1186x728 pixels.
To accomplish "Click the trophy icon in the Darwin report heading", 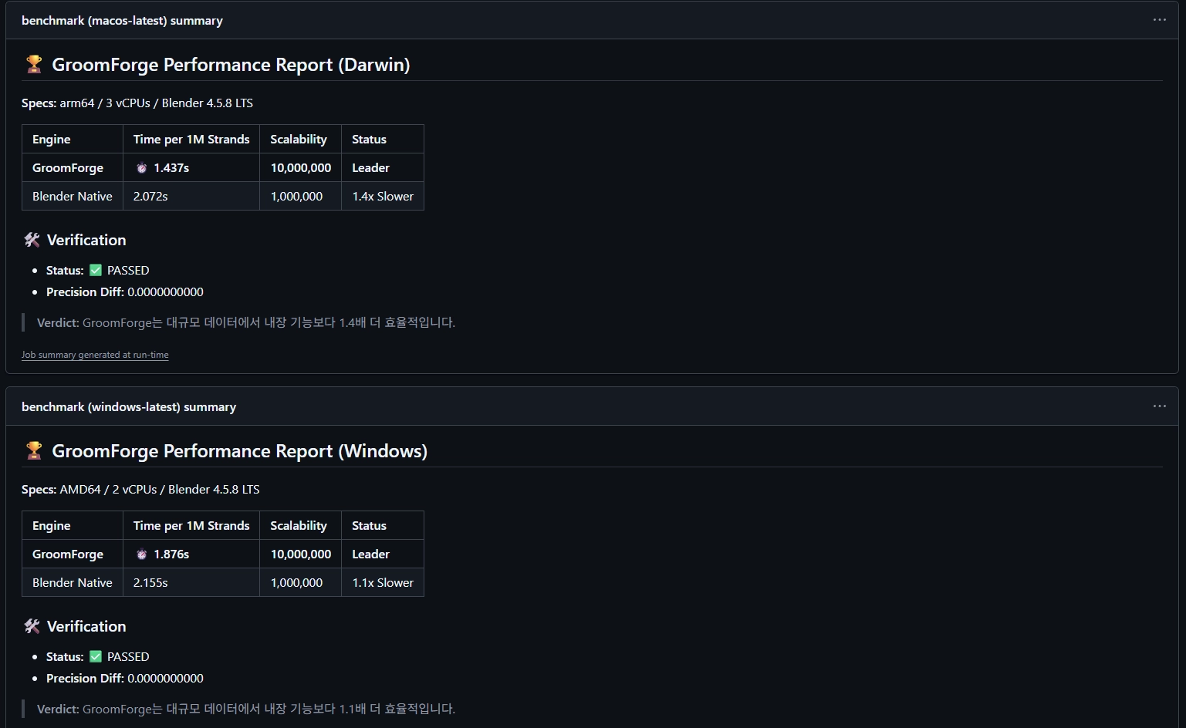I will point(34,65).
